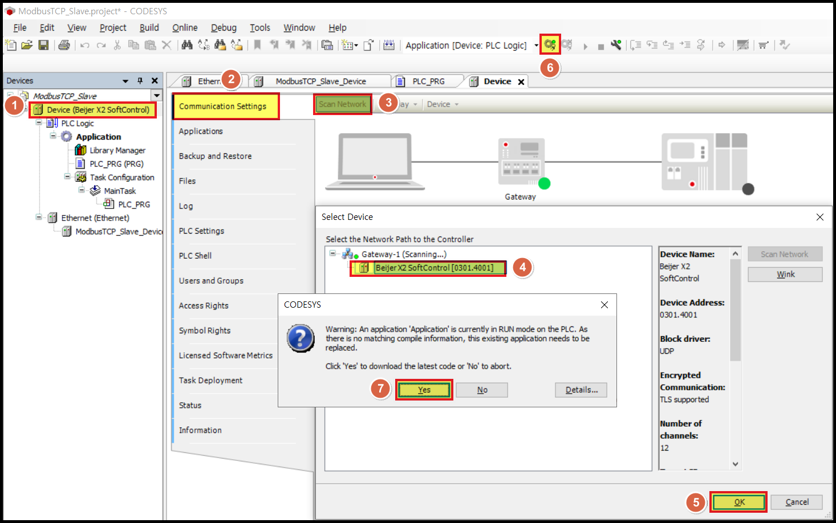Click the Toggle Bookmark icon
The height and width of the screenshot is (523, 836).
coord(257,45)
